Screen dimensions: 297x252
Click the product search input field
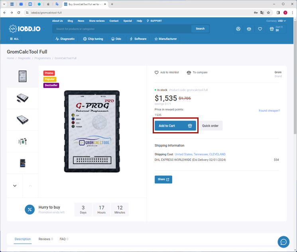[x=122, y=29]
